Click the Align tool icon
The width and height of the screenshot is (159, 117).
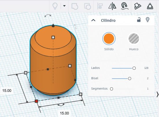point(100,6)
